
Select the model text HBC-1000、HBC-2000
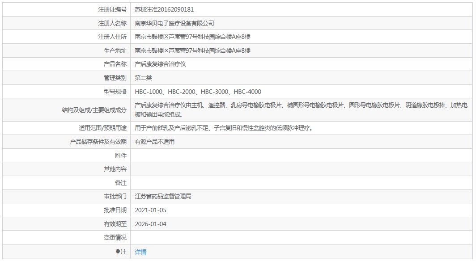(x=165, y=92)
